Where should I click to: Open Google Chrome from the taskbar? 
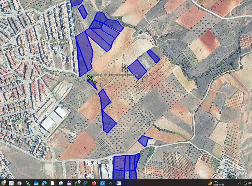point(3,183)
